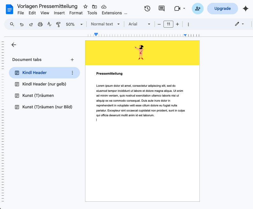Add a new document tab

tap(72, 60)
